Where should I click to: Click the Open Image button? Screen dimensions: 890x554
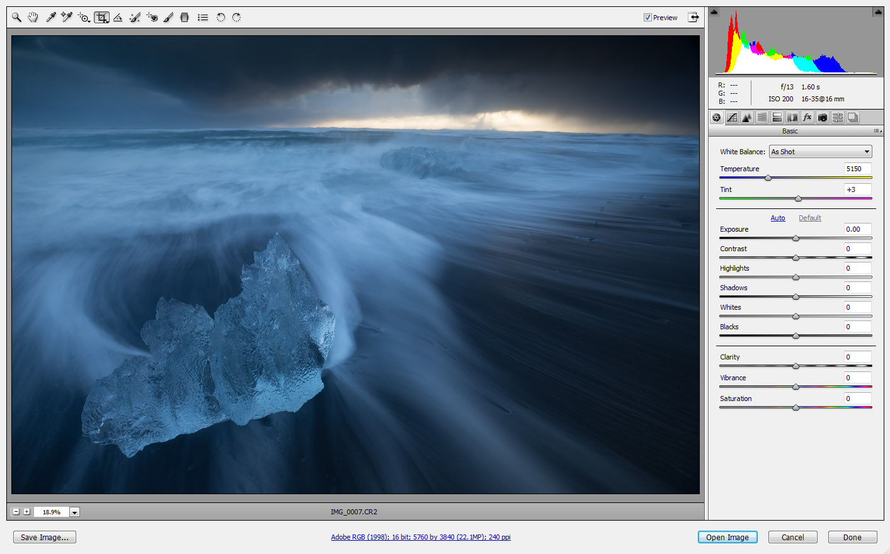coord(727,537)
